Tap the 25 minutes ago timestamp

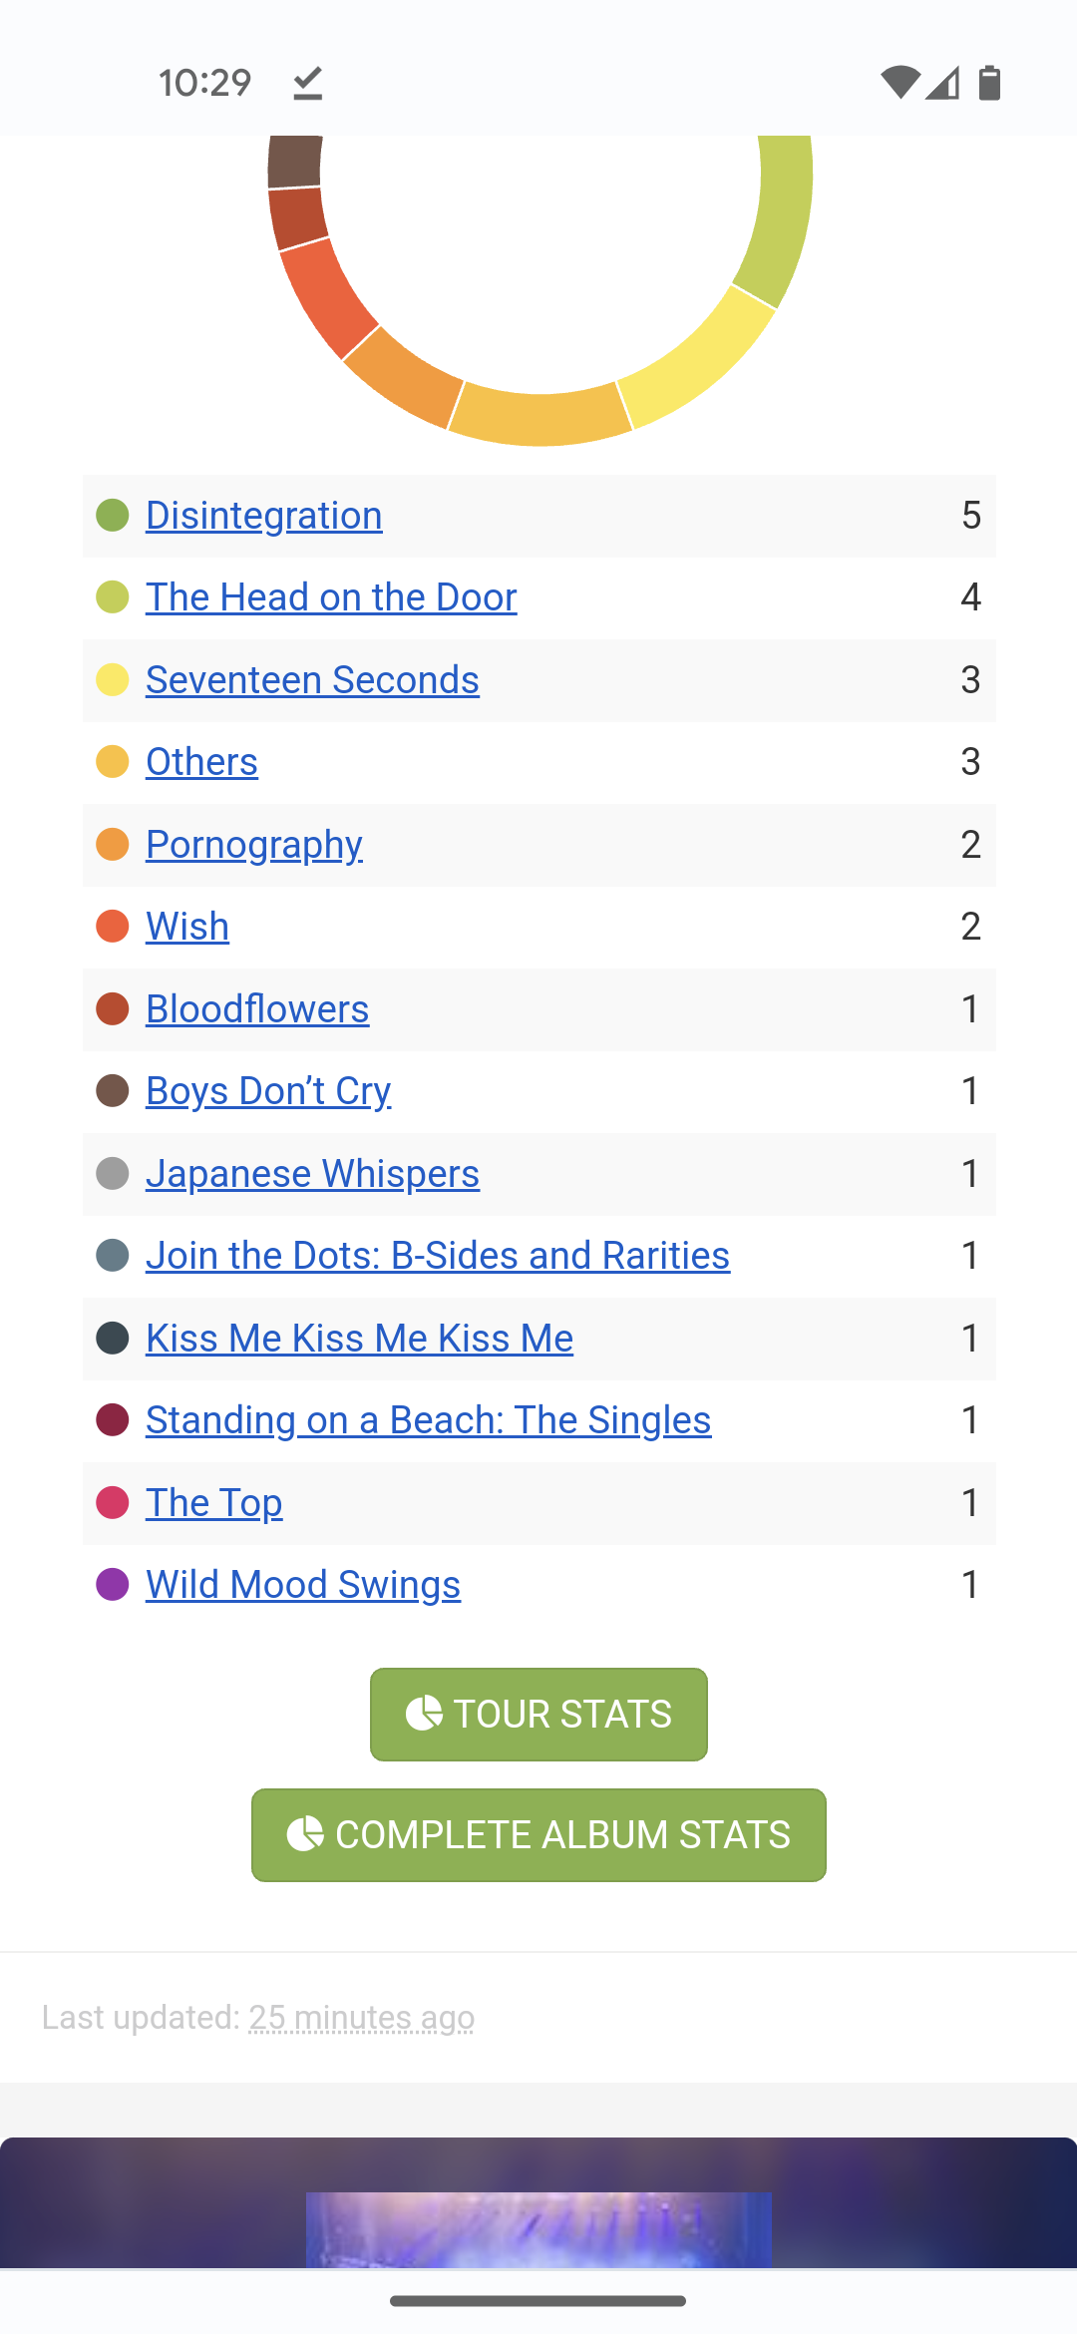pos(361,2018)
